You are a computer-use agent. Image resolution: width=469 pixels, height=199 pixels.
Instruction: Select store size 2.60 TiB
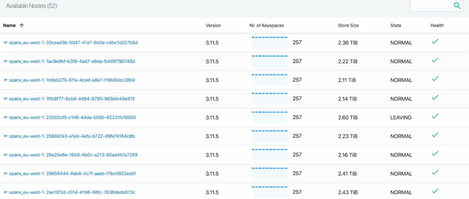pyautogui.click(x=348, y=117)
